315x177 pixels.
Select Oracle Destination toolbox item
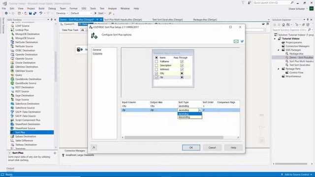click(25, 62)
